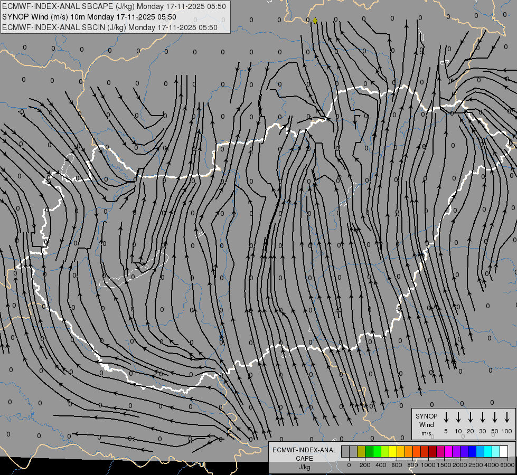Click the 30 speed label in wind legend
The height and width of the screenshot is (475, 517).
482,431
